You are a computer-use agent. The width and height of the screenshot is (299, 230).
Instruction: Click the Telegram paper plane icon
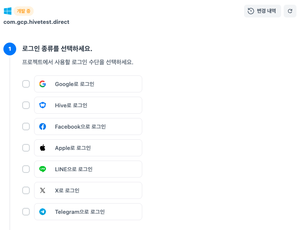click(43, 212)
